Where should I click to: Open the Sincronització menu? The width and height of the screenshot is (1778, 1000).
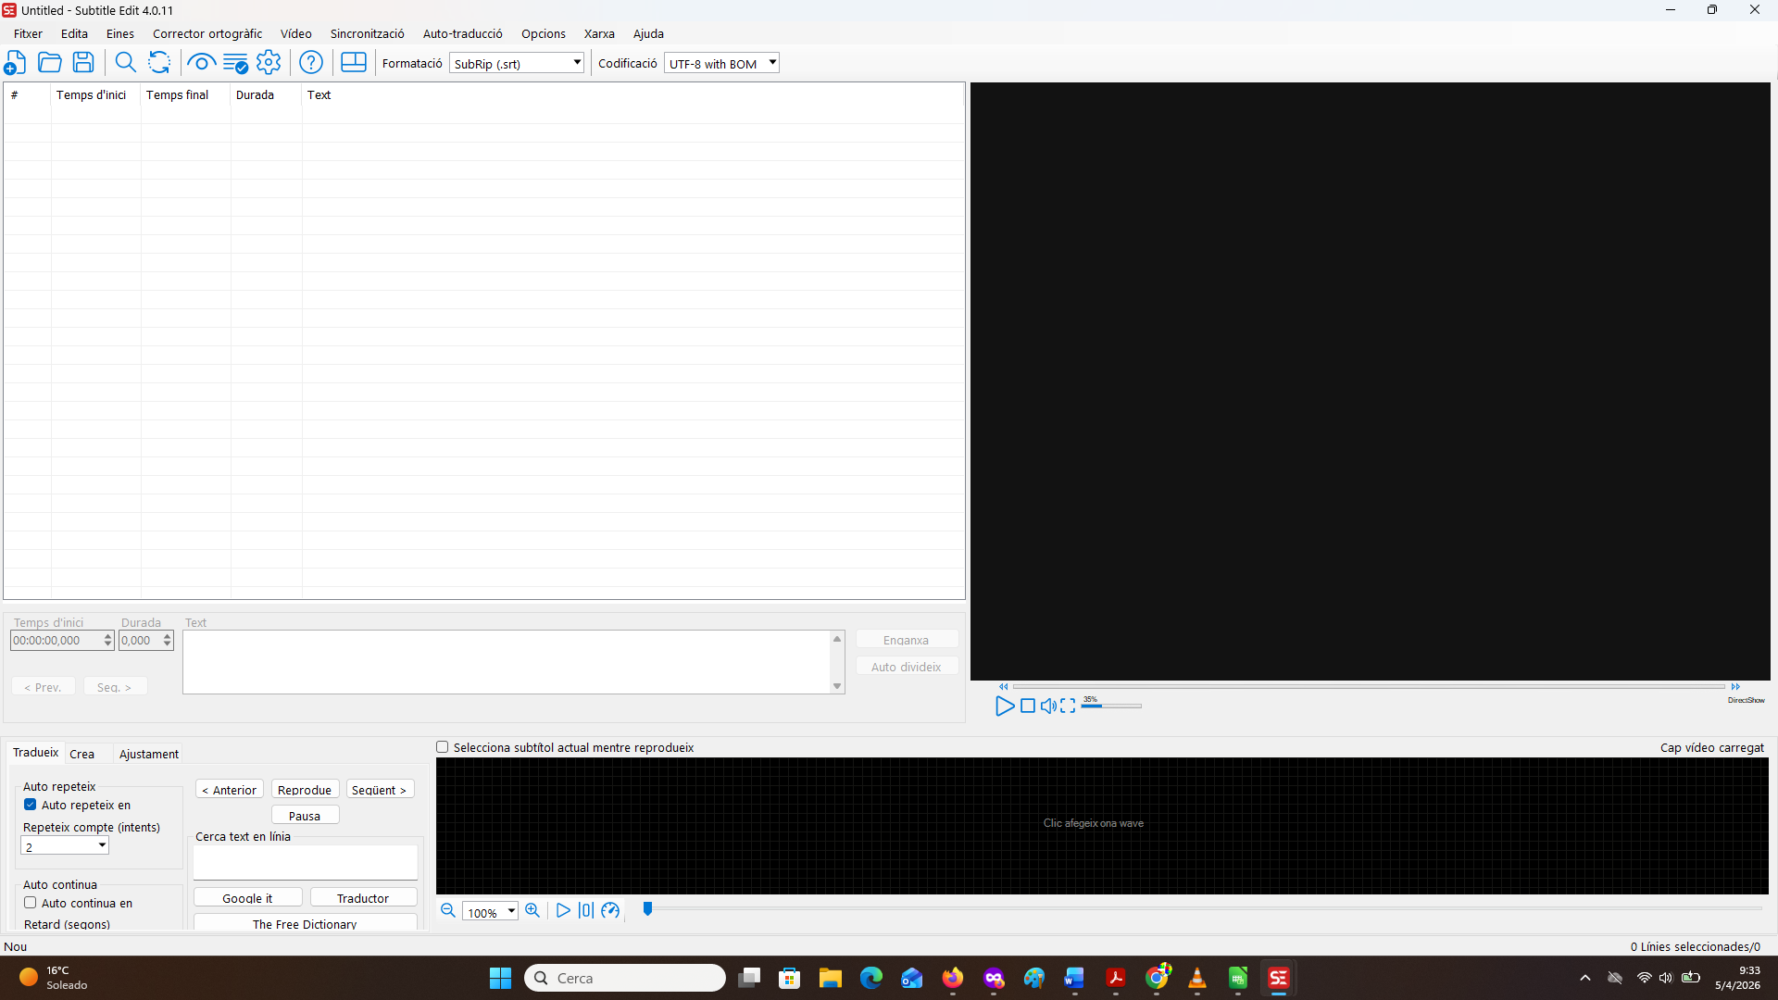click(367, 33)
